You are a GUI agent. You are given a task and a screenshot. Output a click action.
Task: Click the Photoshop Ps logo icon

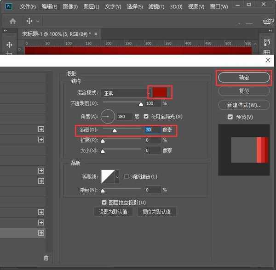(7, 6)
